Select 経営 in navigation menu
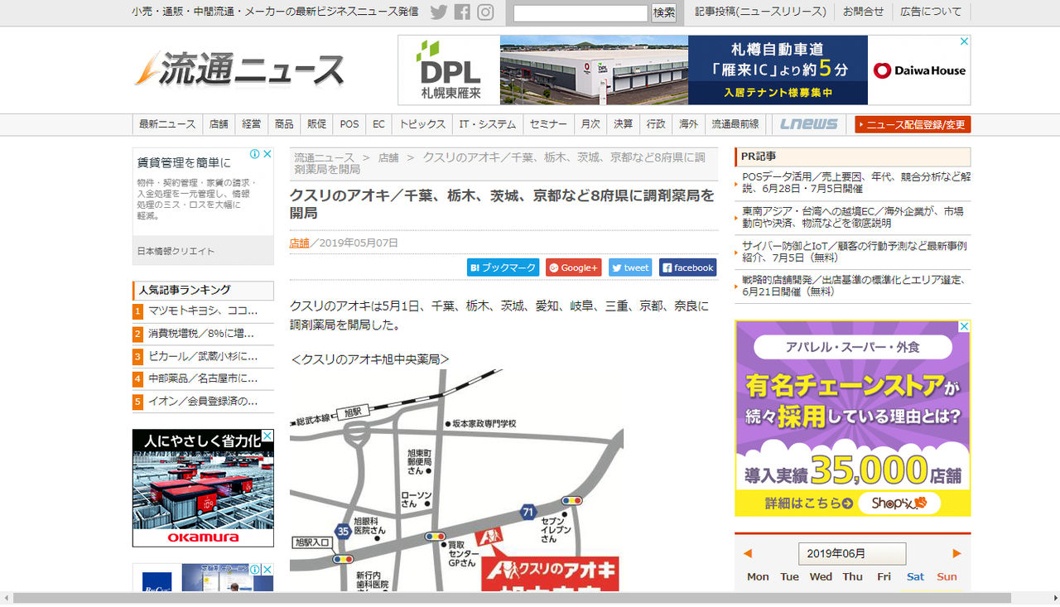The height and width of the screenshot is (607, 1060). tap(252, 124)
